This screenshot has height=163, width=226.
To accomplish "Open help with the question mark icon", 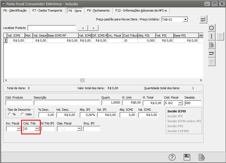I will tap(172, 157).
